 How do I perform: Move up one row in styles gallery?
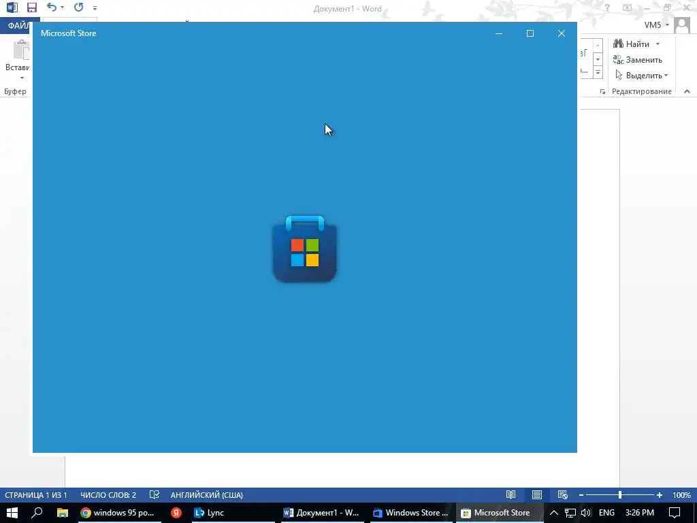598,46
